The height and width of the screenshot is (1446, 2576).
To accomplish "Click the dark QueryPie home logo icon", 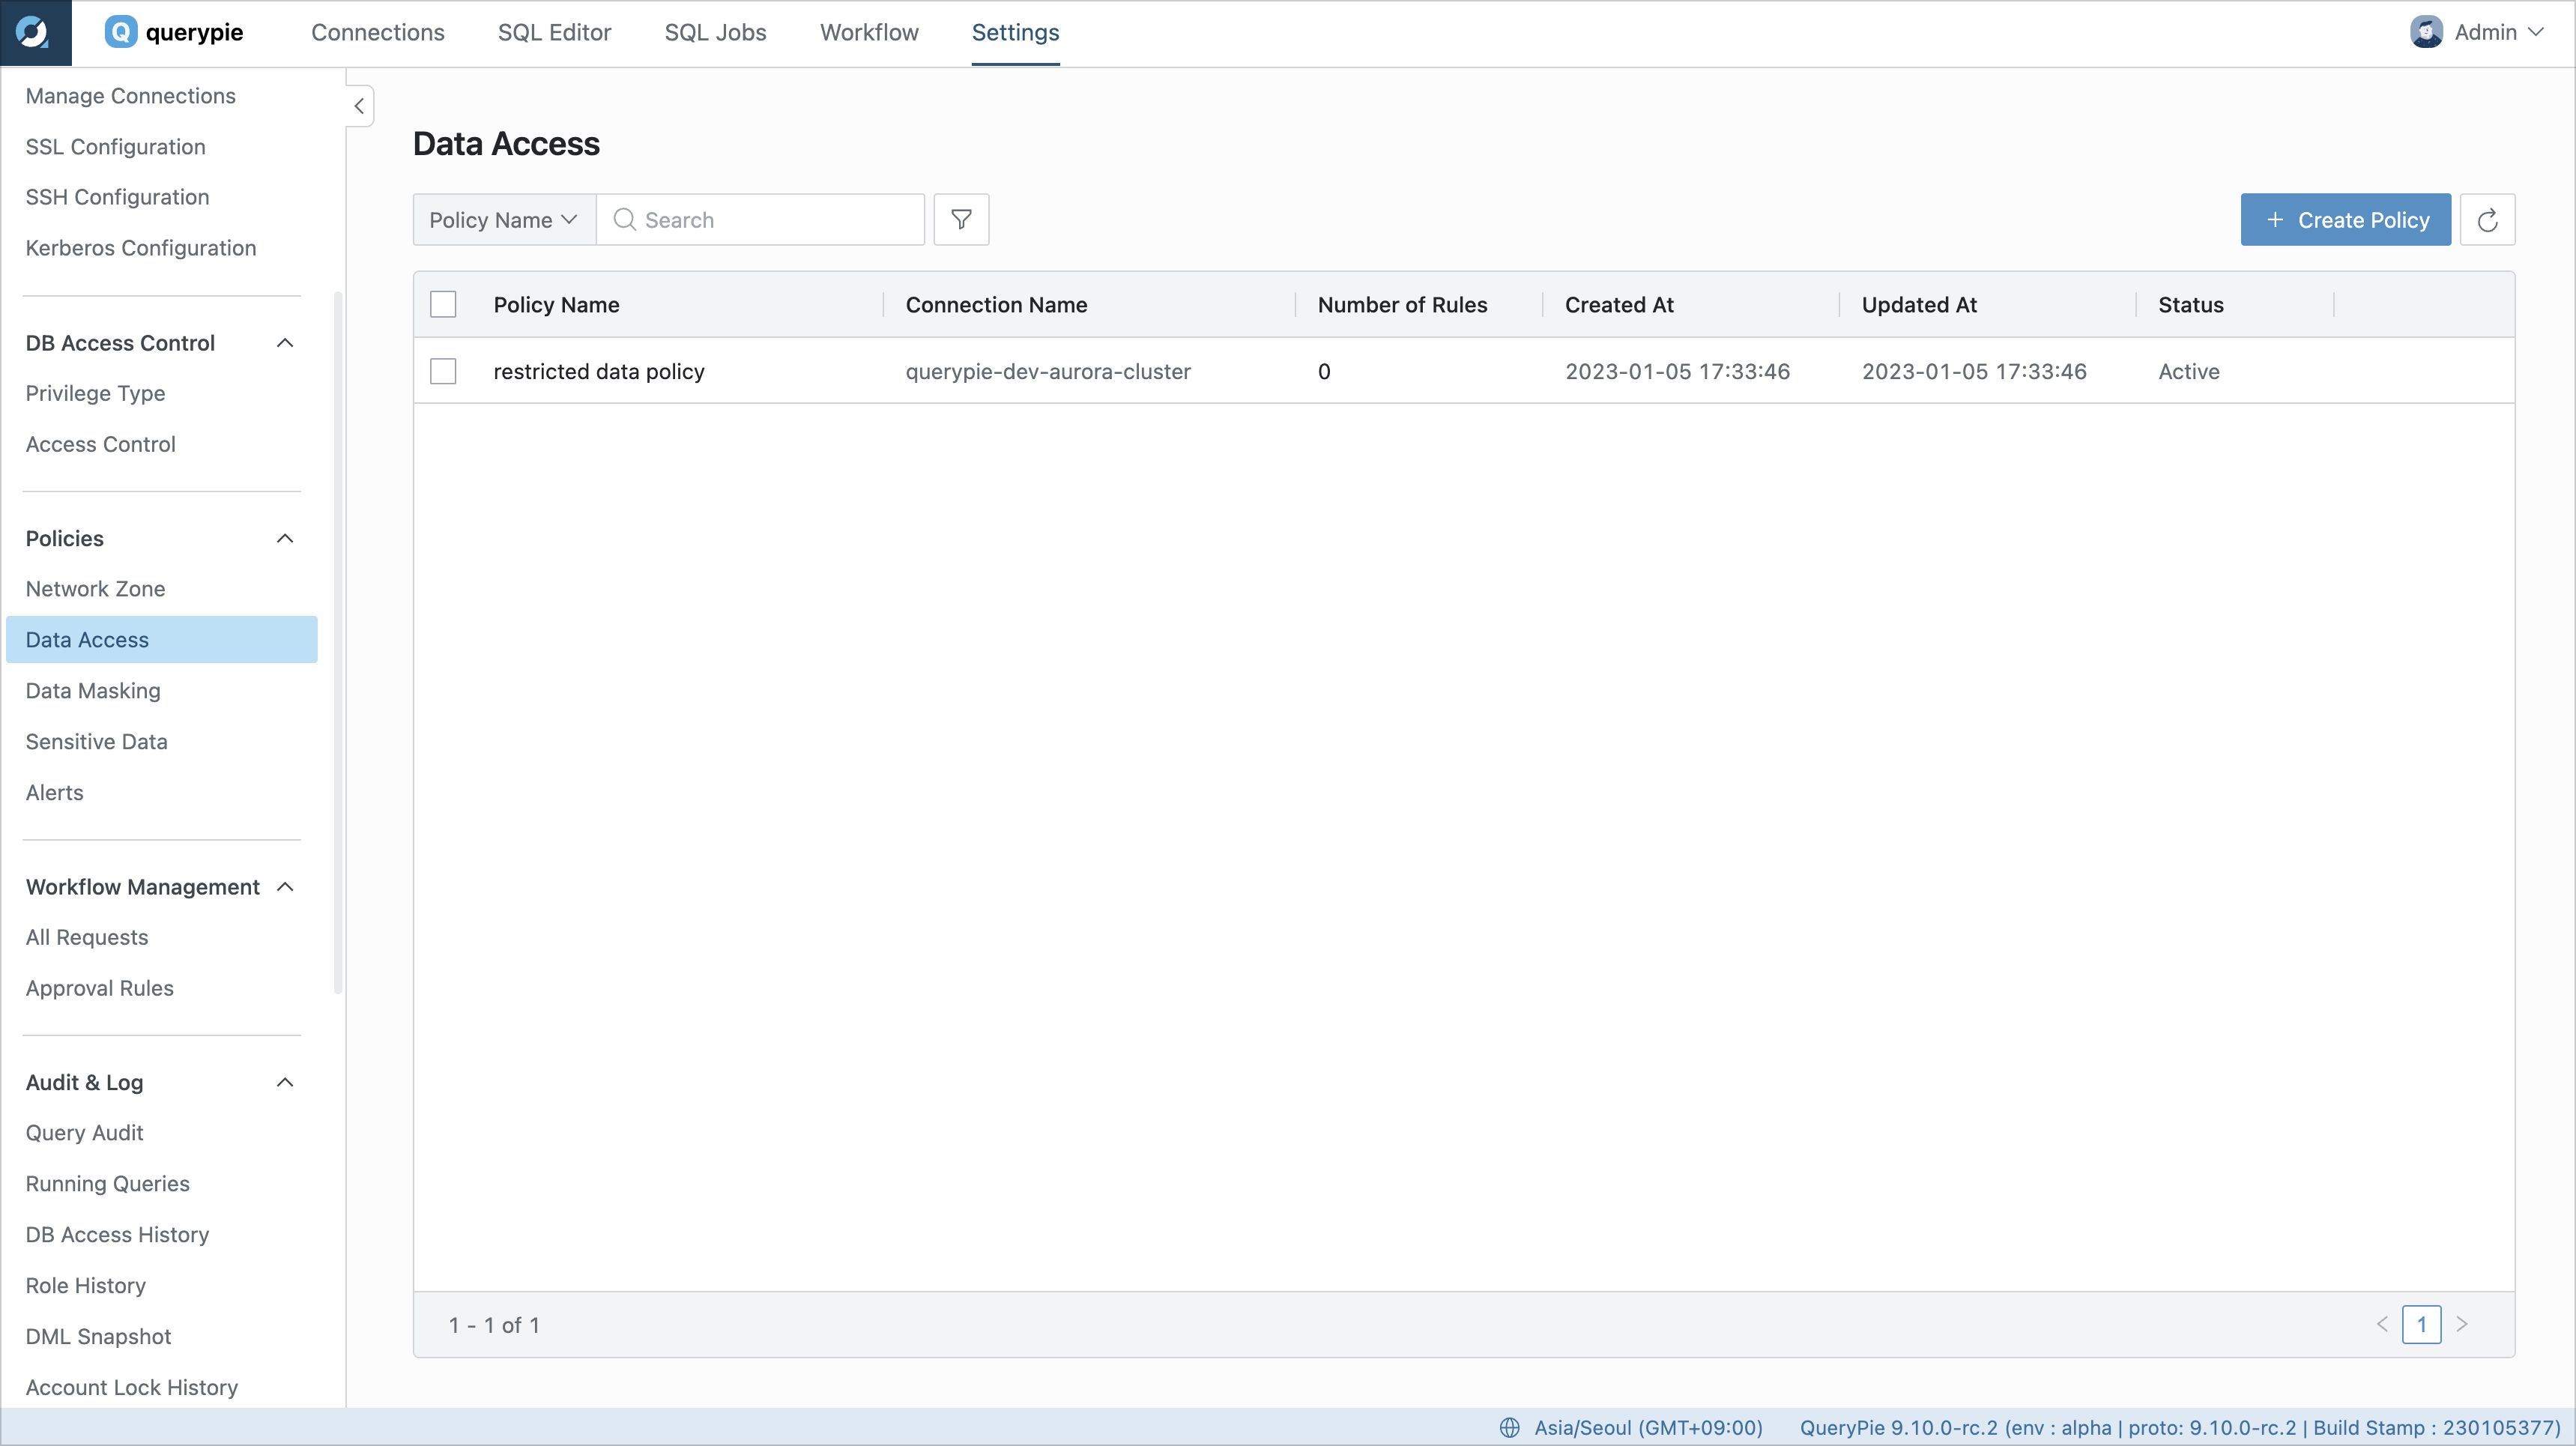I will pyautogui.click(x=35, y=33).
